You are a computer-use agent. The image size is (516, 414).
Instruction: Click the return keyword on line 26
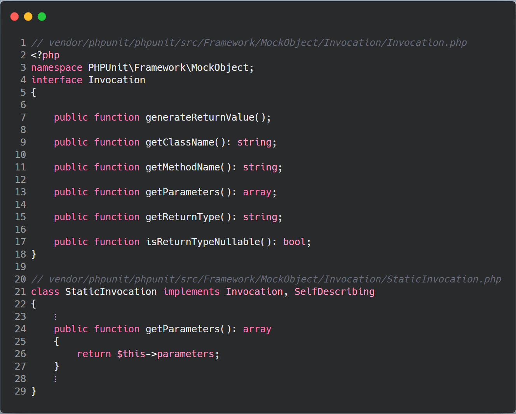click(x=94, y=354)
